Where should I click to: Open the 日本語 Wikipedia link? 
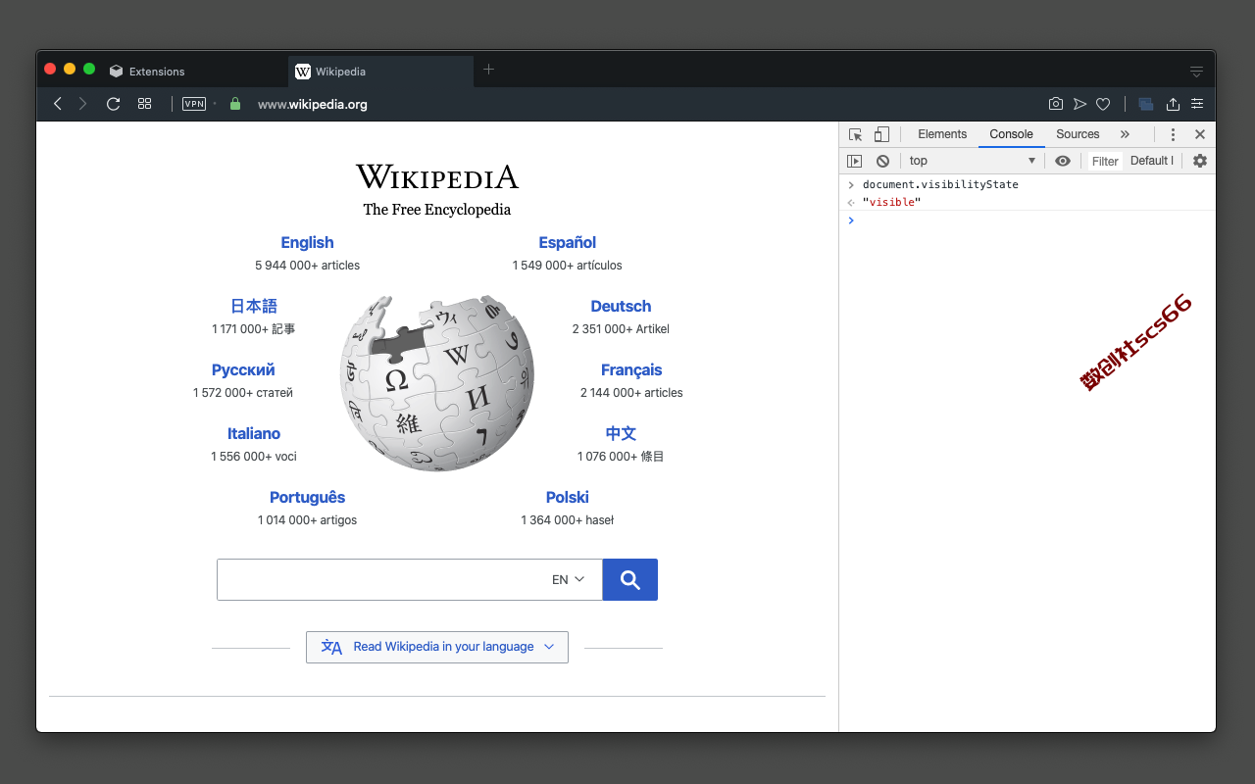[254, 306]
